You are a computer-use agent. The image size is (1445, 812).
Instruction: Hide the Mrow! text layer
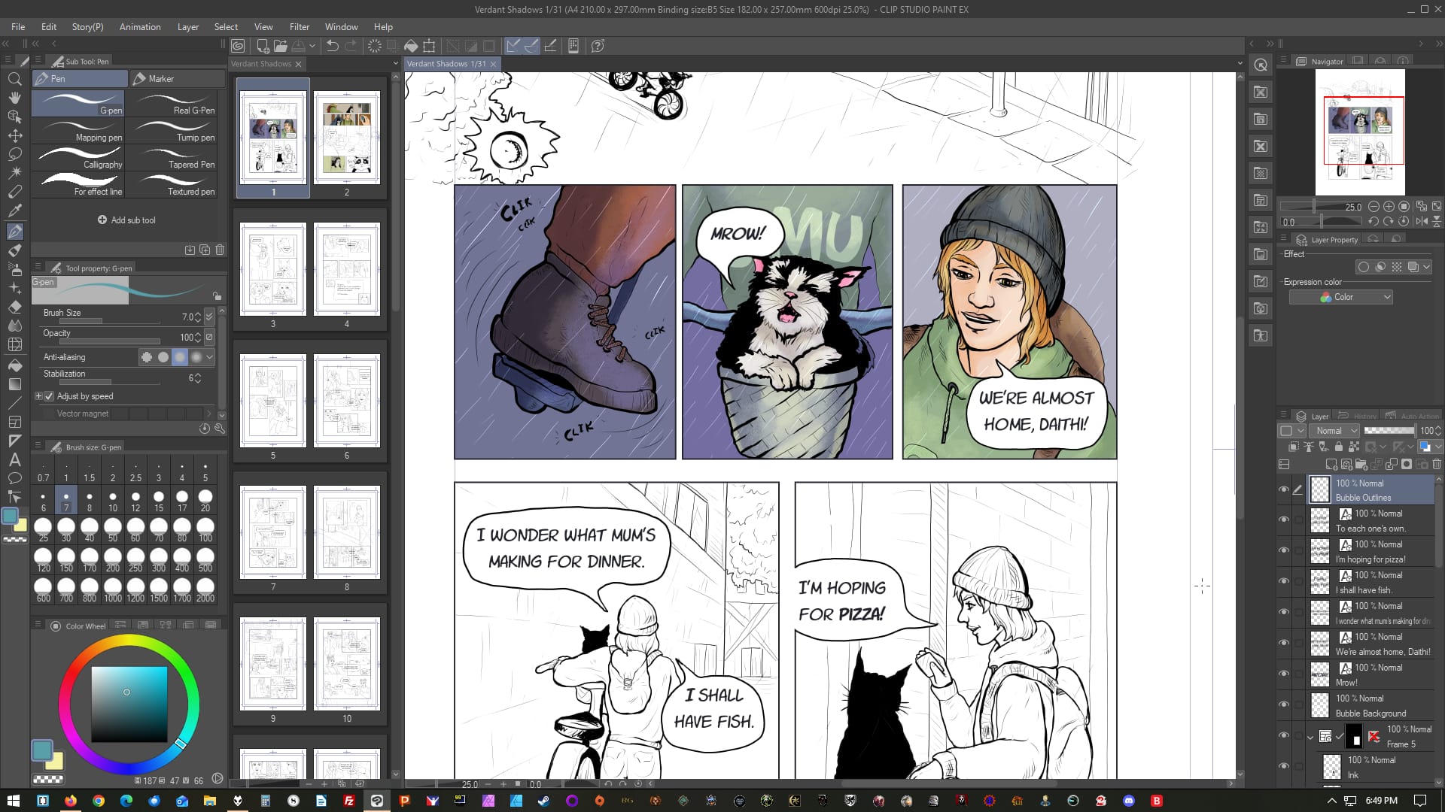coord(1284,674)
